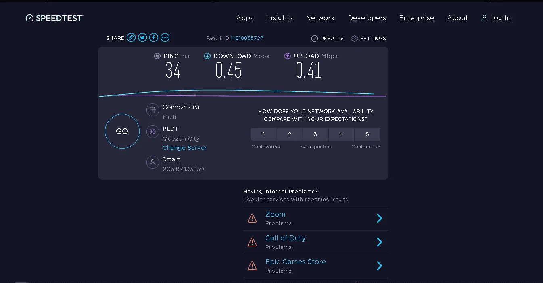Click the Quezon City server location
Screen dimensions: 543x283
point(181,139)
